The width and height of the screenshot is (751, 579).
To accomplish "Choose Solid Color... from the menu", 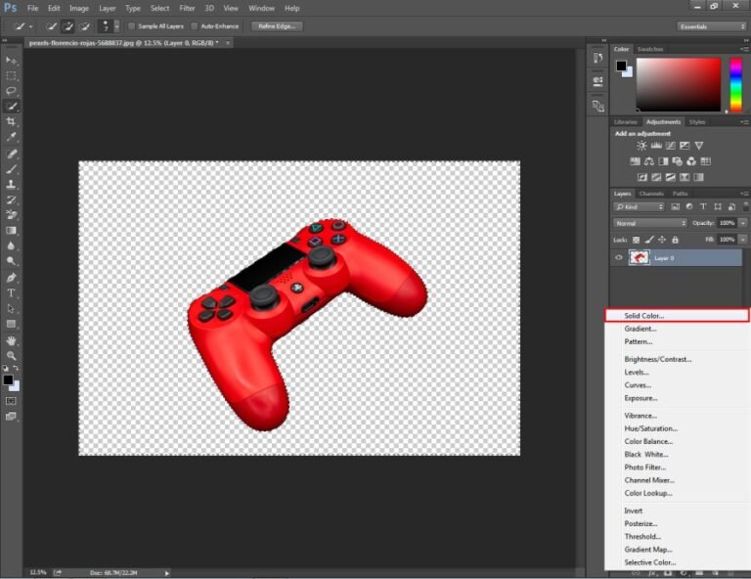I will (644, 316).
